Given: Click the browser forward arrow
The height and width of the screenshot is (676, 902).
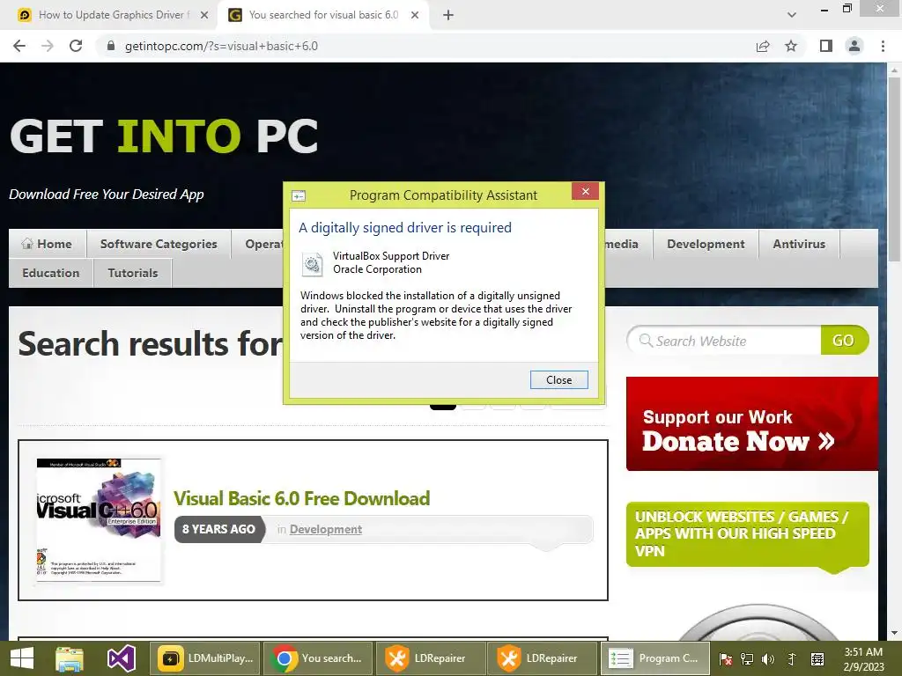Looking at the screenshot, I should pyautogui.click(x=48, y=46).
